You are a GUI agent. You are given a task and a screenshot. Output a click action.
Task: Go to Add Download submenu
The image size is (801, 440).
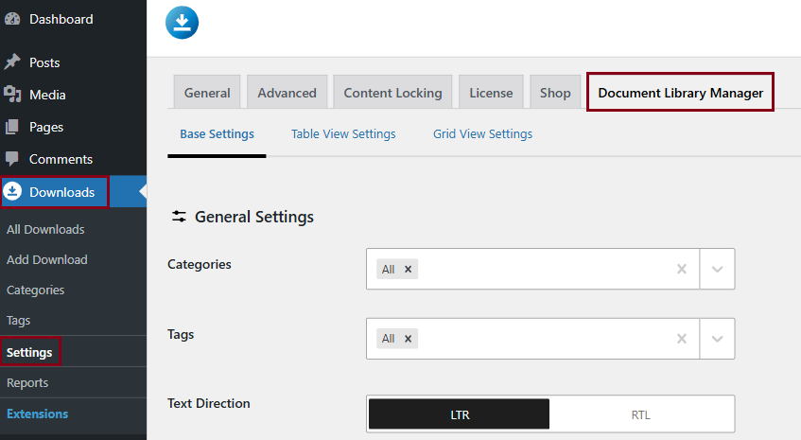(47, 259)
